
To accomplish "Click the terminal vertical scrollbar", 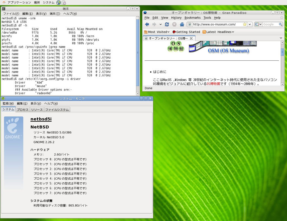I will pos(138,56).
